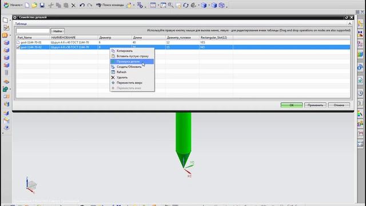Open the History clock panel in right sidebar
366x206 pixels.
pyautogui.click(x=360, y=93)
